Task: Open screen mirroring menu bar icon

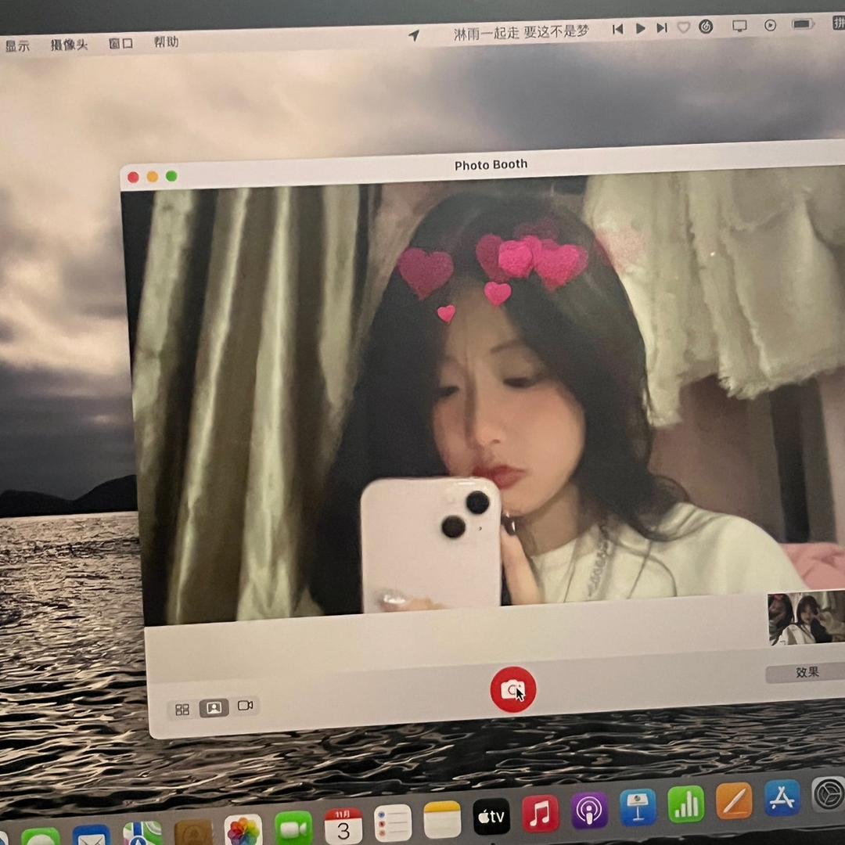Action: pos(739,26)
